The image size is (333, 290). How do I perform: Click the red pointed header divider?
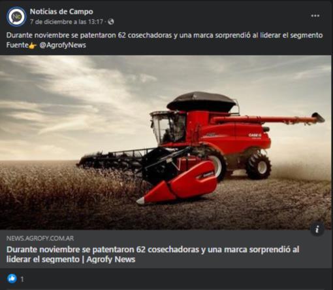[178, 183]
